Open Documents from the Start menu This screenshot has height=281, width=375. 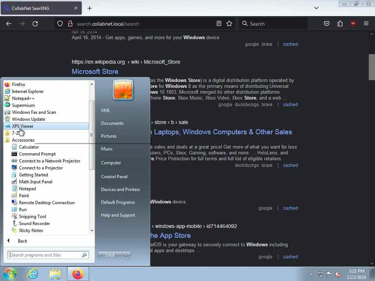pyautogui.click(x=112, y=123)
